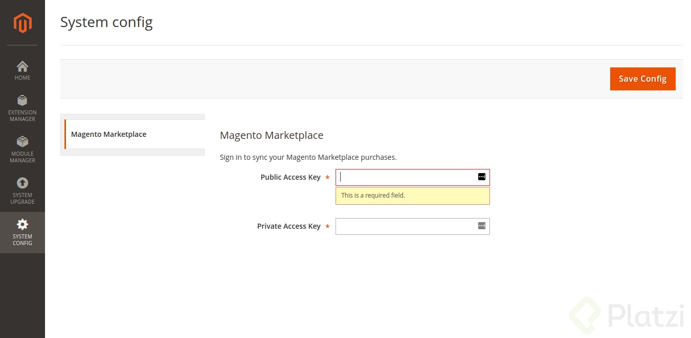Viewport: 691px width, 338px height.
Task: Select the Magento Marketplace tab
Action: (x=135, y=134)
